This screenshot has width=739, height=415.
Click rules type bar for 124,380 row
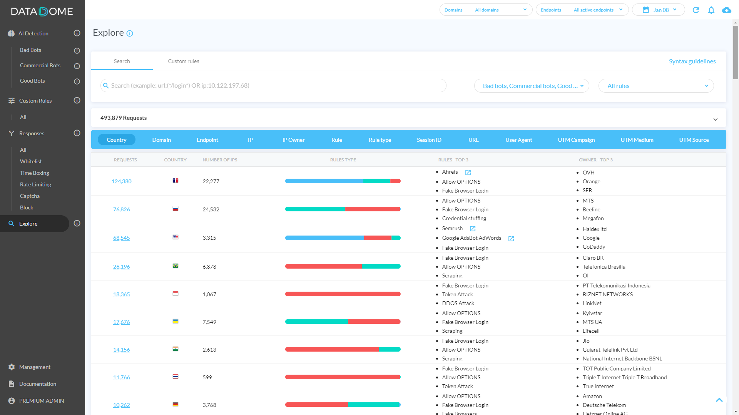[x=343, y=181]
